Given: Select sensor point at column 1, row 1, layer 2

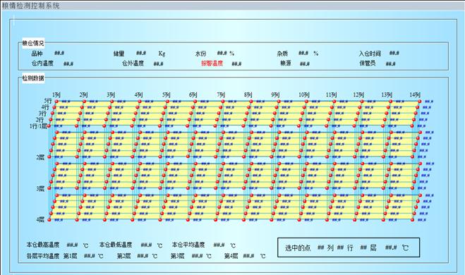Looking at the screenshot, I should tap(49, 157).
